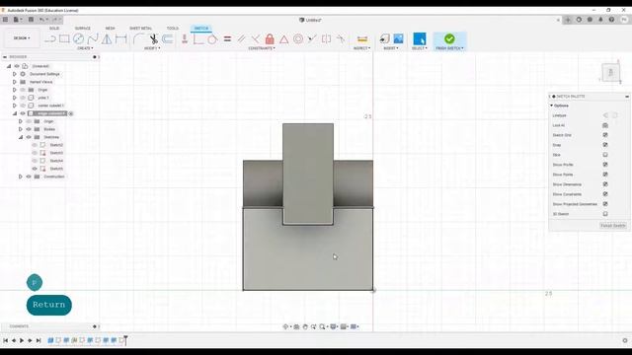Open the Design workspace dropdown
632x355 pixels.
click(22, 38)
